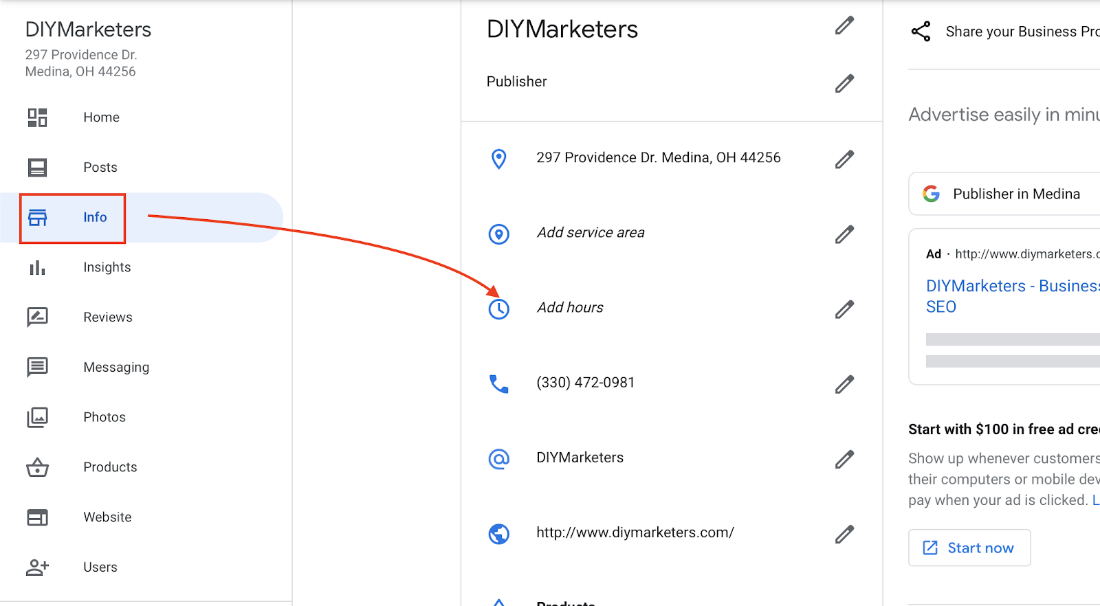Screen dimensions: 1100x606
Task: Click the Start now button
Action: [969, 548]
